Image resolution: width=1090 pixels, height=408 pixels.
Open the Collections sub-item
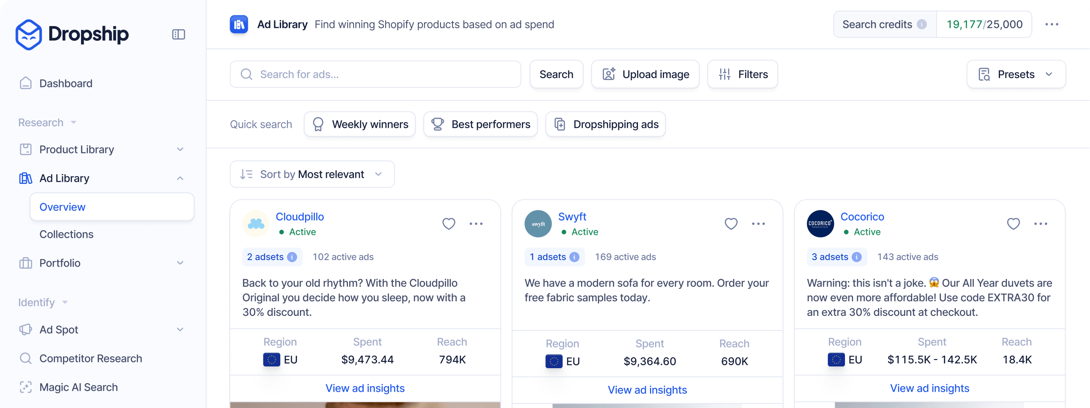coord(66,234)
